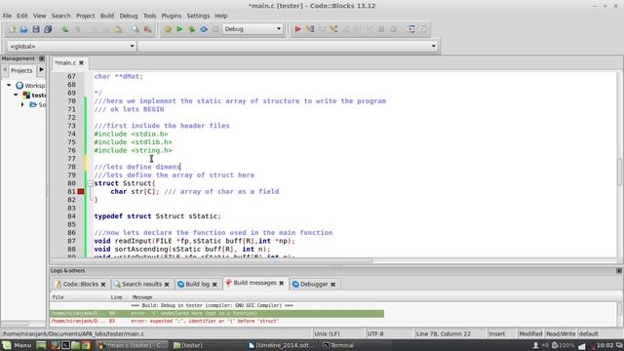Screen dimensions: 624x351
Task: Open the Build menu
Action: click(107, 16)
